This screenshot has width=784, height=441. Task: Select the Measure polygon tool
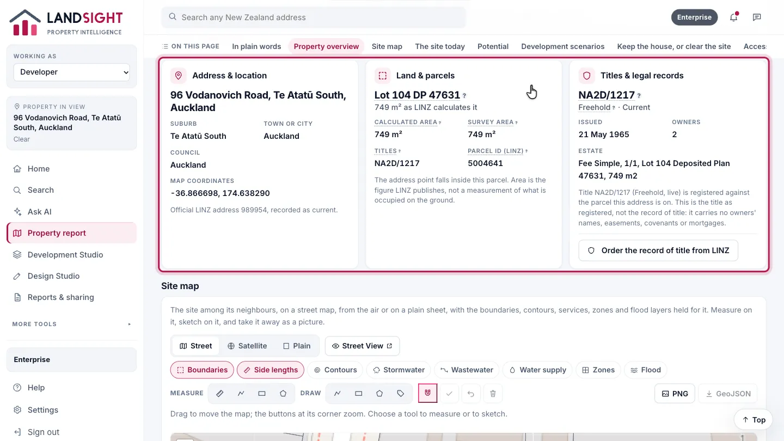283,393
